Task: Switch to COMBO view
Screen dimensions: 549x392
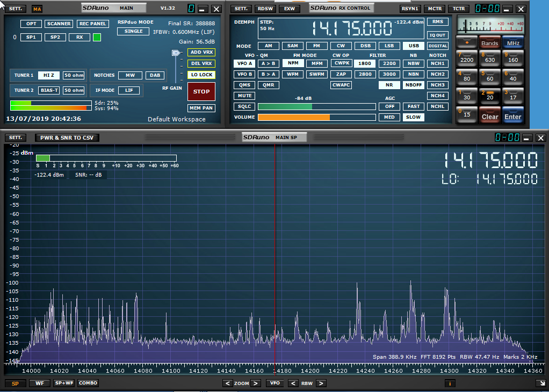Action: click(x=88, y=383)
